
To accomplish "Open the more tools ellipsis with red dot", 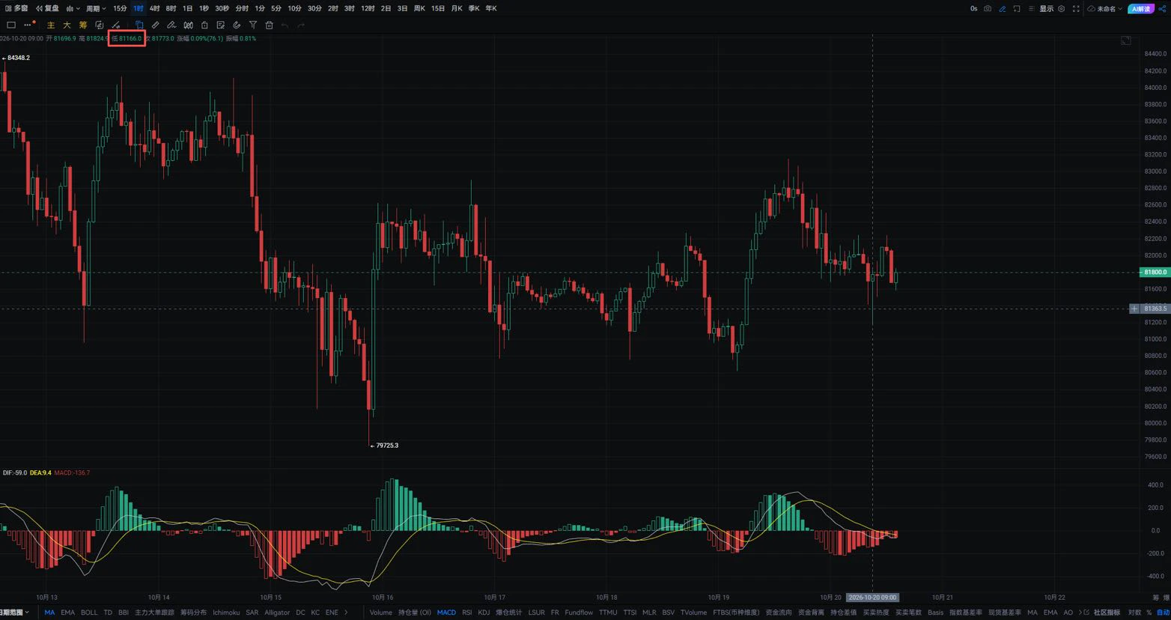I will [29, 25].
